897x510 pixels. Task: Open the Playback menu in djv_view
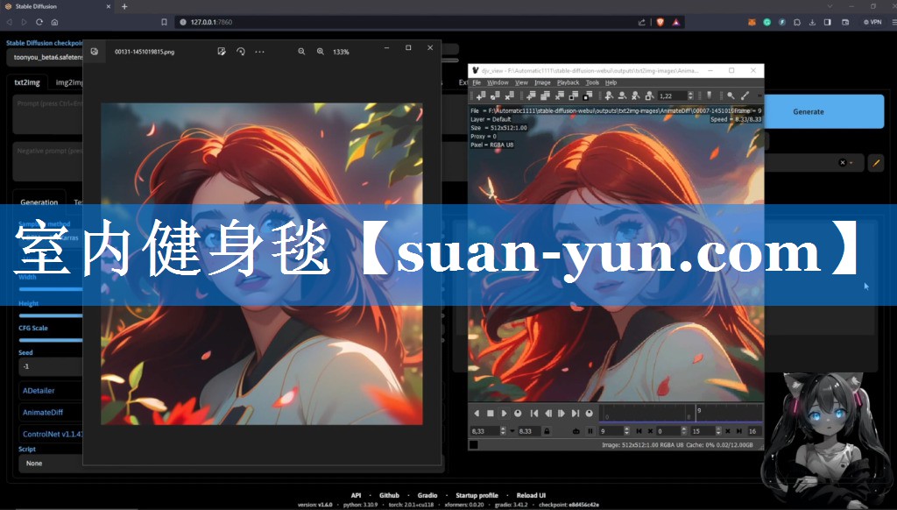pyautogui.click(x=568, y=82)
